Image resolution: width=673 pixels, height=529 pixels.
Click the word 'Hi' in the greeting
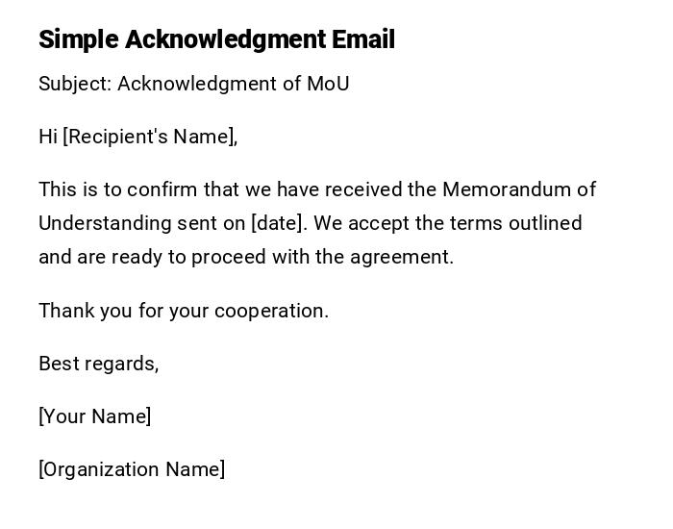tap(48, 137)
